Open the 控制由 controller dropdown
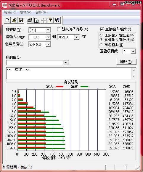The height and width of the screenshot is (172, 143). coord(66,63)
